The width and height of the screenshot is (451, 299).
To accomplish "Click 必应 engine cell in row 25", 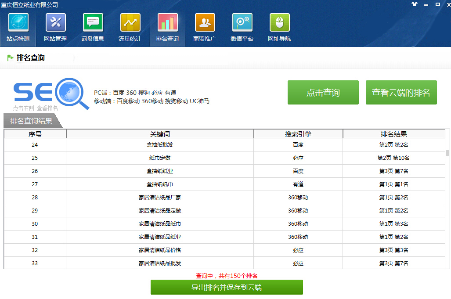I will coord(298,158).
